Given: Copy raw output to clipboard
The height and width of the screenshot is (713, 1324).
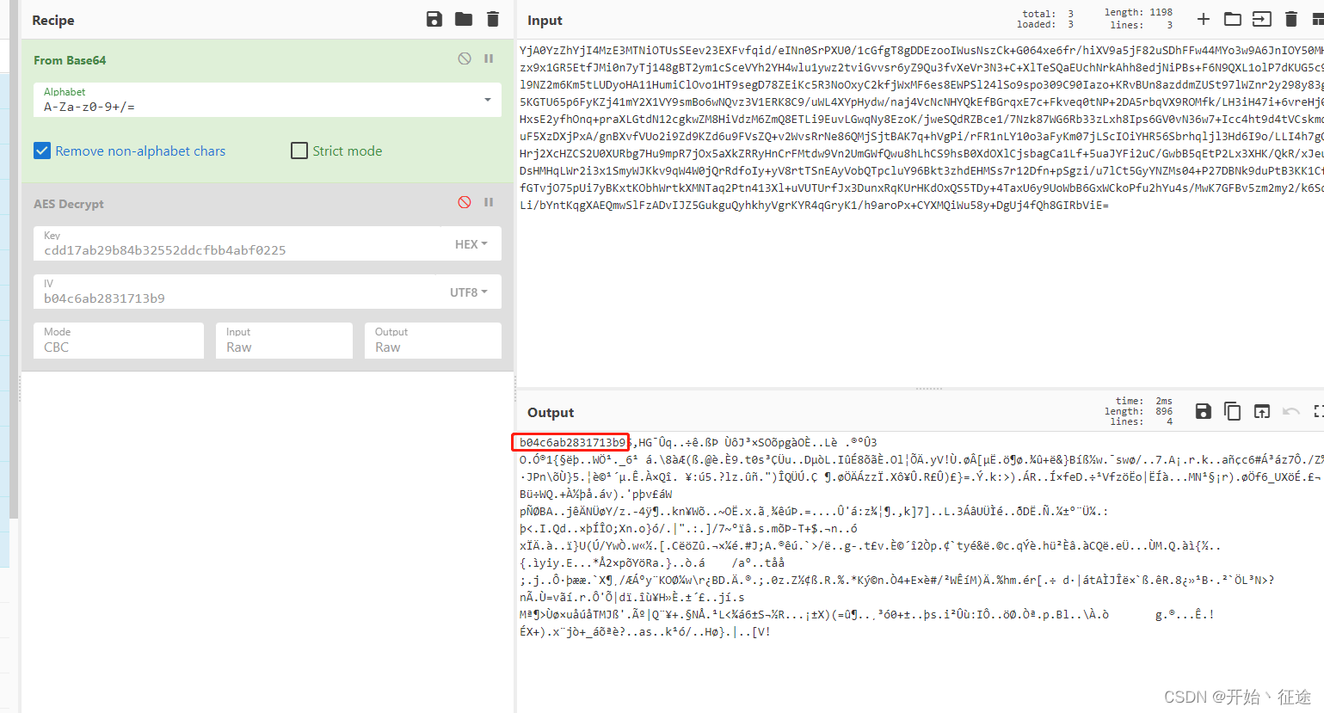Looking at the screenshot, I should pos(1233,411).
